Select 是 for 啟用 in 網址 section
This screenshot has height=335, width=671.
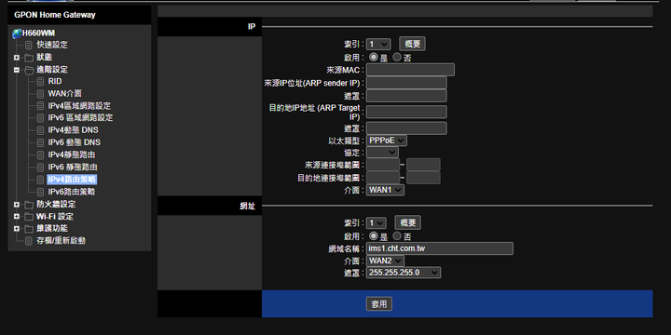click(374, 235)
